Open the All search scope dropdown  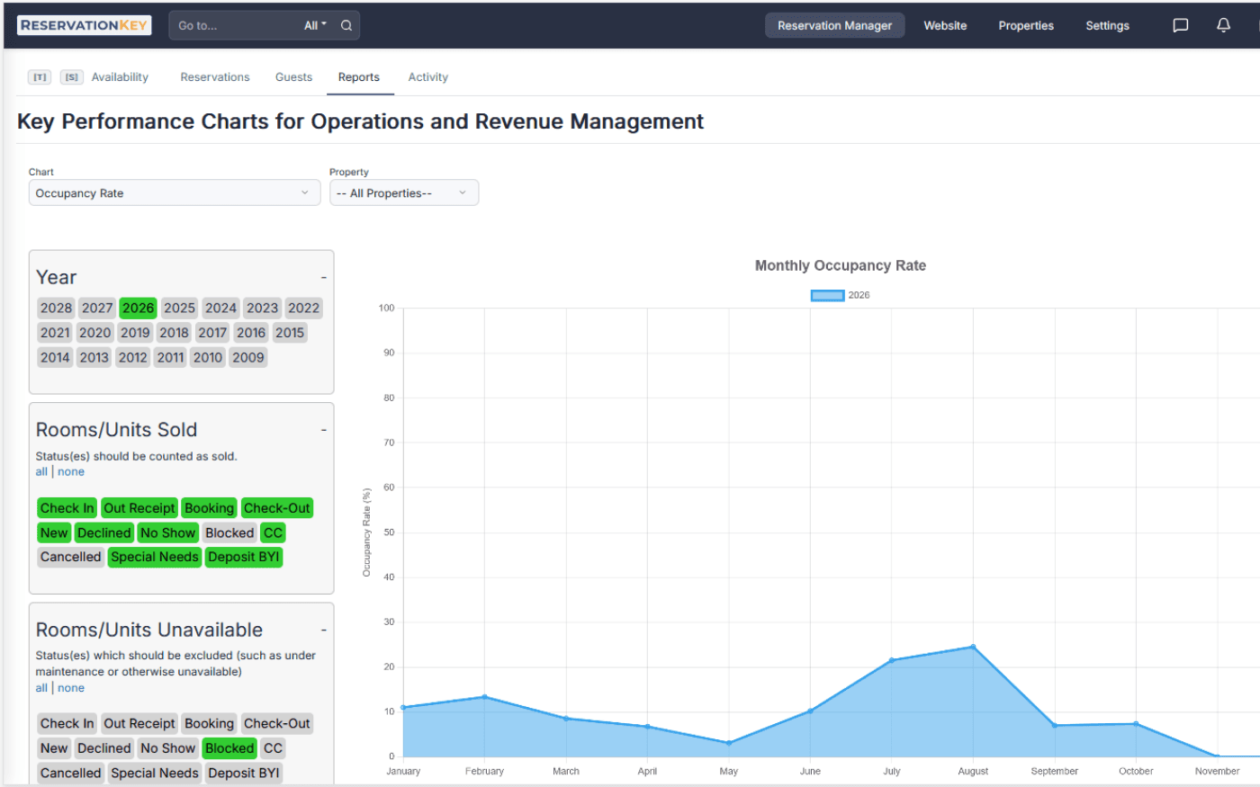tap(314, 25)
